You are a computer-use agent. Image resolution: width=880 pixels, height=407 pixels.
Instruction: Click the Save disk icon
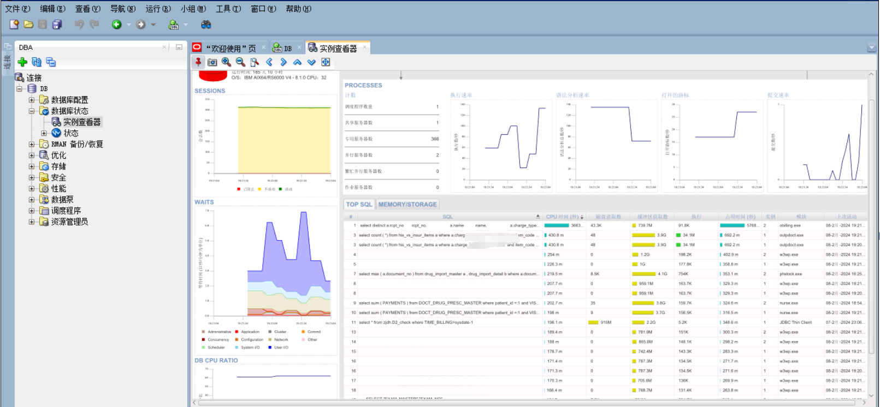(x=43, y=25)
